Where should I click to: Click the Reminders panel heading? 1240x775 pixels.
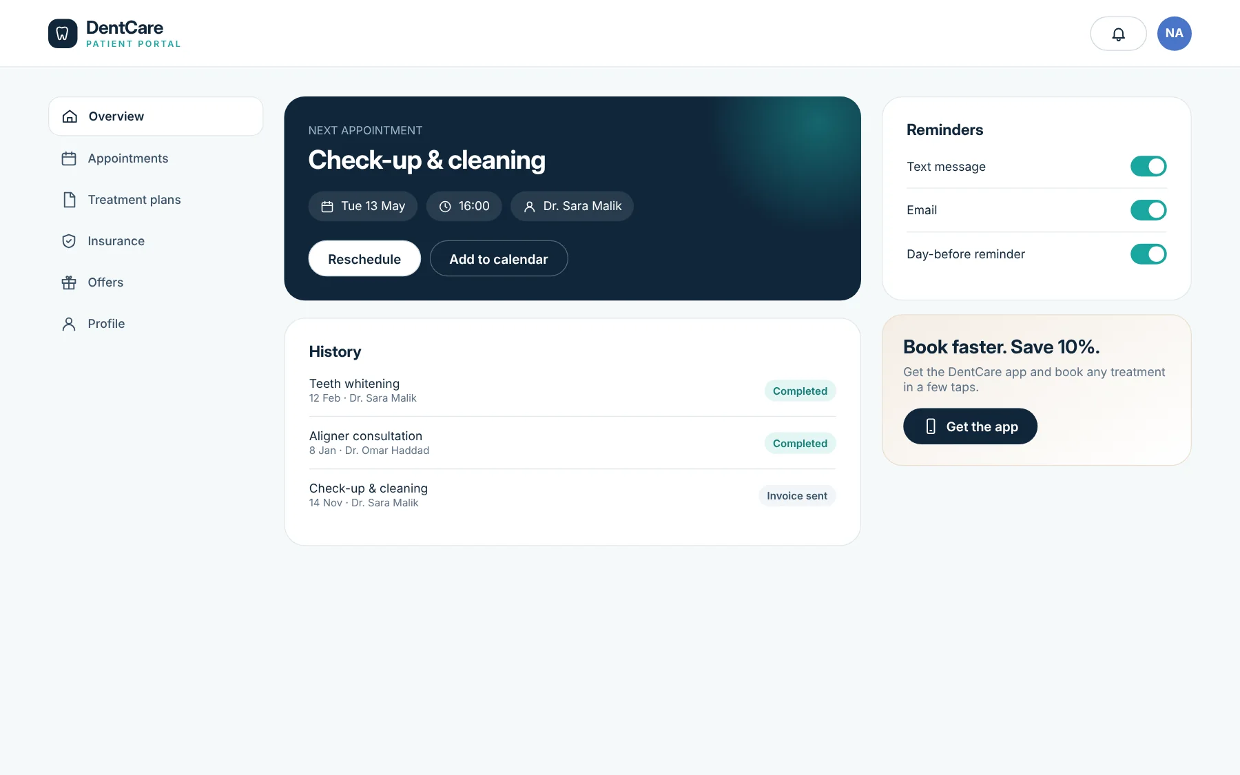tap(944, 130)
